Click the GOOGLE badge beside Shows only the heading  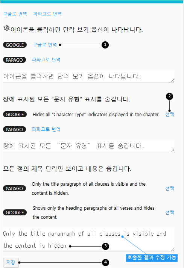coord(15,213)
